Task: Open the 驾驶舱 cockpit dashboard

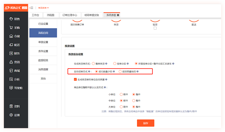Action: (16, 88)
